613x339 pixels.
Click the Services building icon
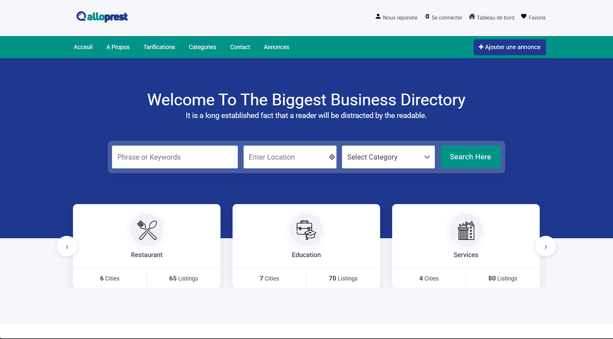coord(466,230)
